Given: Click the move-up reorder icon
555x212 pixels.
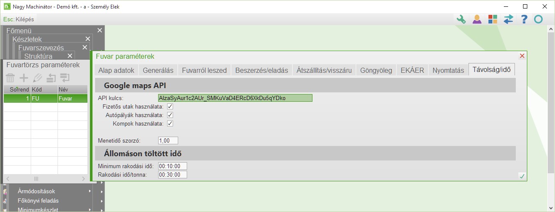Looking at the screenshot, I should (x=52, y=78).
